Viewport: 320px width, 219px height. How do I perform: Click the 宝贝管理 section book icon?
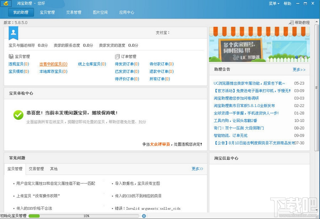point(11,56)
